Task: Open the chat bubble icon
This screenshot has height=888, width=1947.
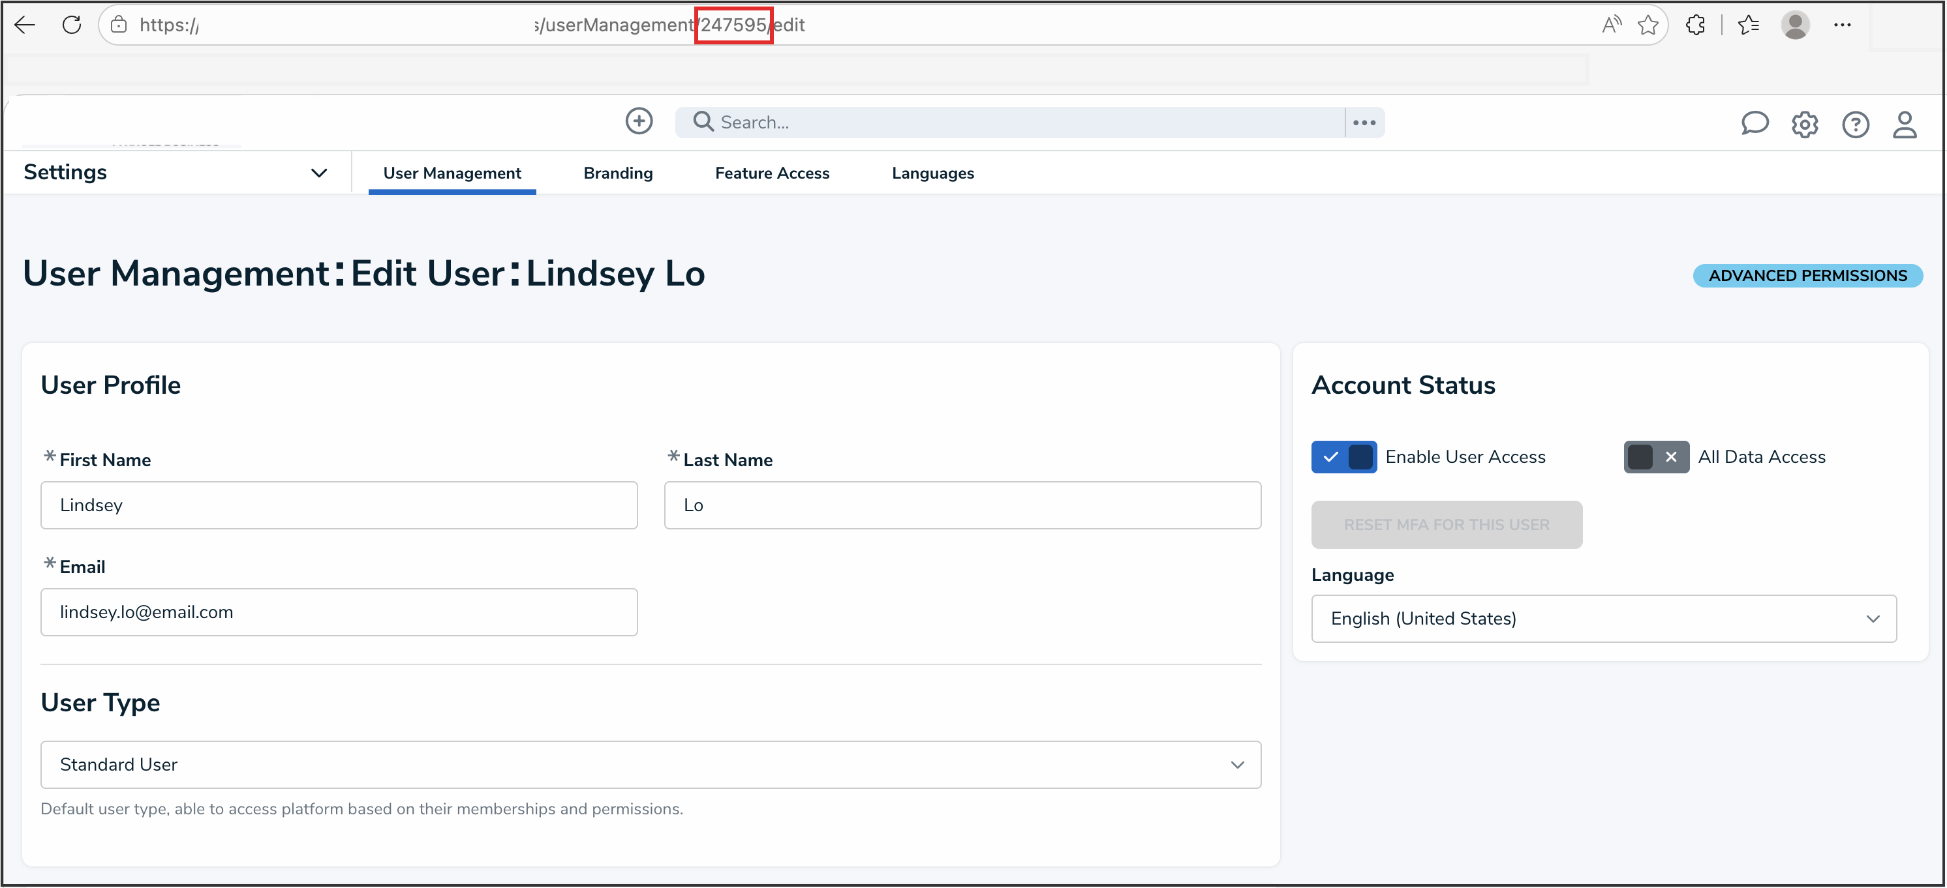Action: [x=1755, y=123]
